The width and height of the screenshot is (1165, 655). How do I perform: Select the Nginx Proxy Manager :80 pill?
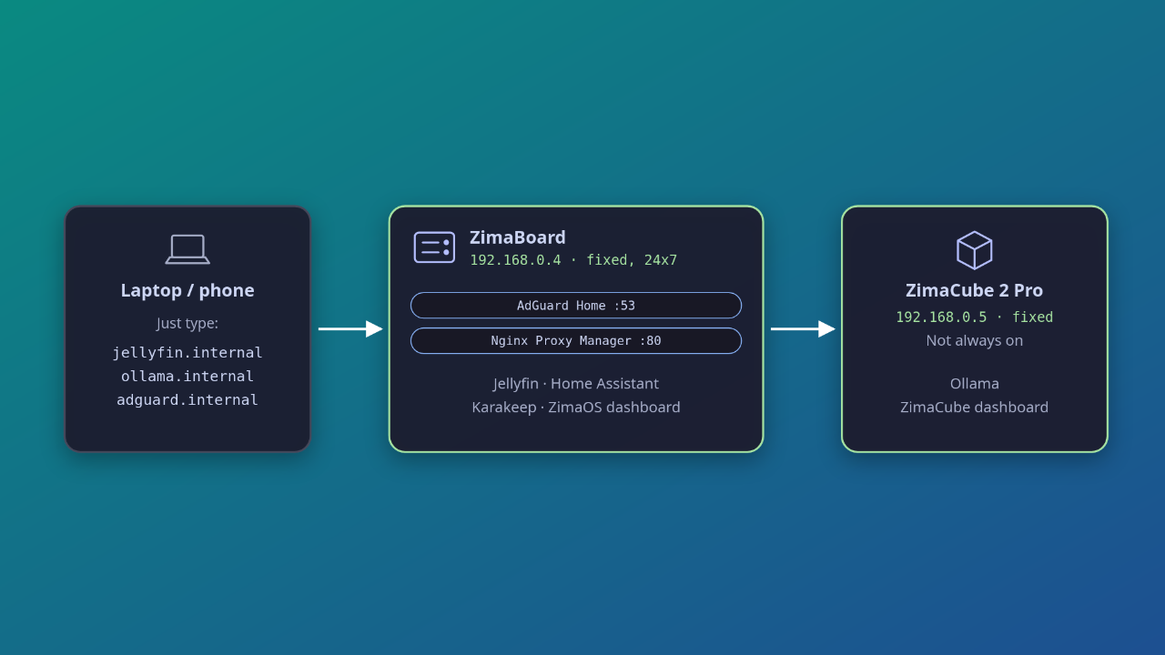pyautogui.click(x=576, y=340)
